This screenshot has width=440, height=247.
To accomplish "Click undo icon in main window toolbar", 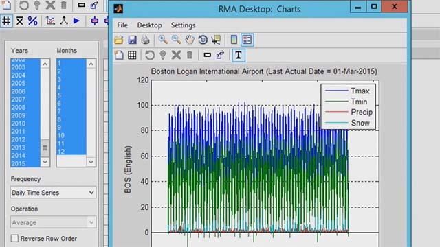I will 24,5.
